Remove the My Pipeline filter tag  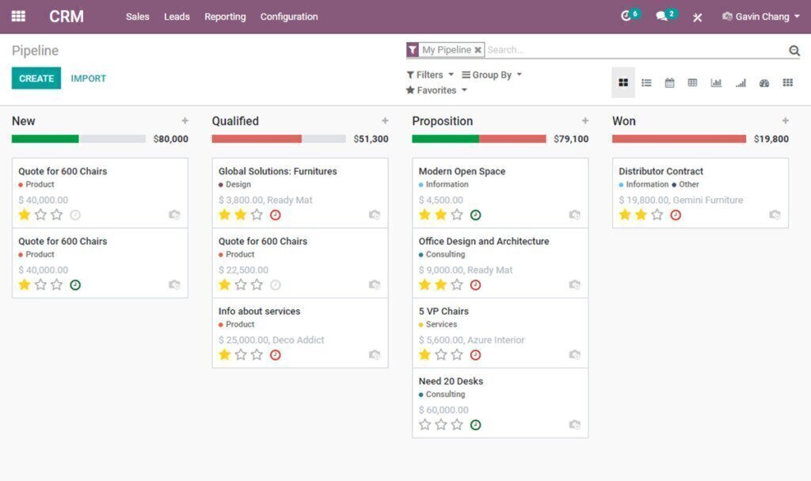(x=479, y=49)
